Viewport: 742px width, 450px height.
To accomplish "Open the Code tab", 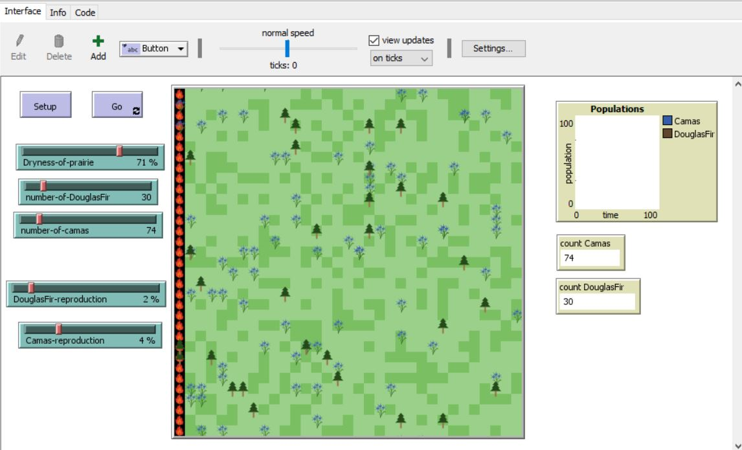I will (84, 12).
